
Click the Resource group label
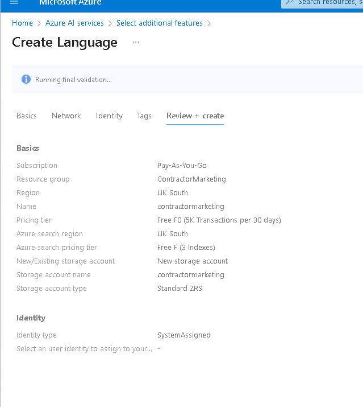pyautogui.click(x=43, y=179)
